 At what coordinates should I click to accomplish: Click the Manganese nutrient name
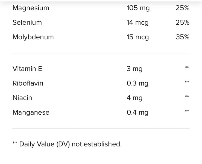click(31, 112)
